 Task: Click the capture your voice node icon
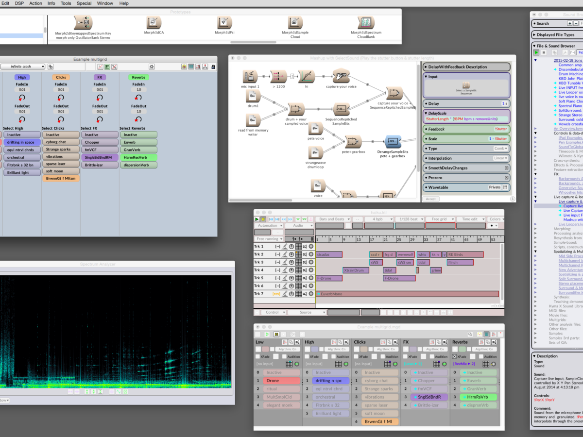click(x=341, y=76)
